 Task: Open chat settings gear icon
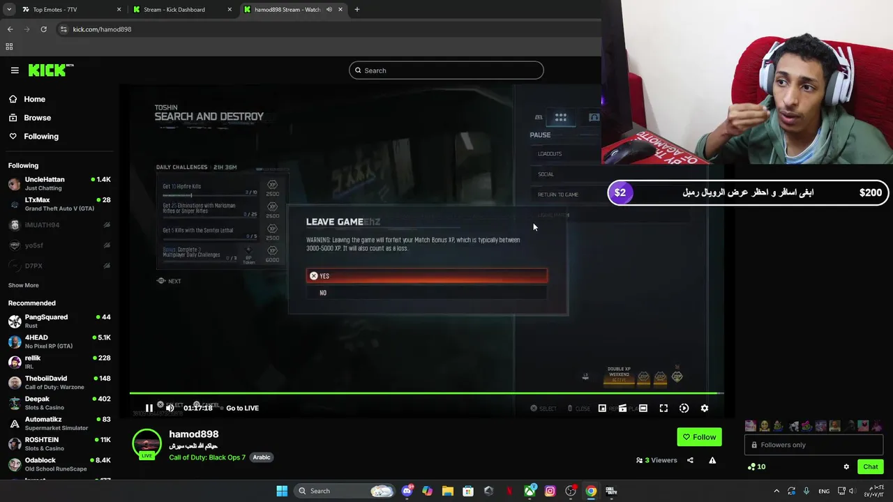pyautogui.click(x=846, y=466)
